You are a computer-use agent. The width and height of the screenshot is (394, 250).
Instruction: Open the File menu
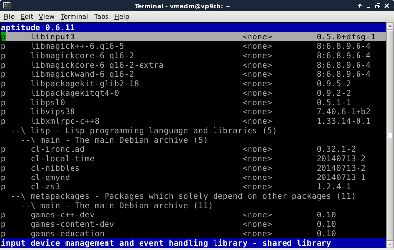pos(9,16)
